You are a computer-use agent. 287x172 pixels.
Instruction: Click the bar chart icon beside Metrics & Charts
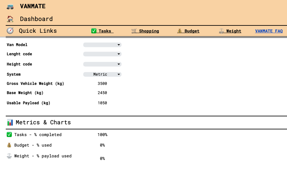pos(10,122)
